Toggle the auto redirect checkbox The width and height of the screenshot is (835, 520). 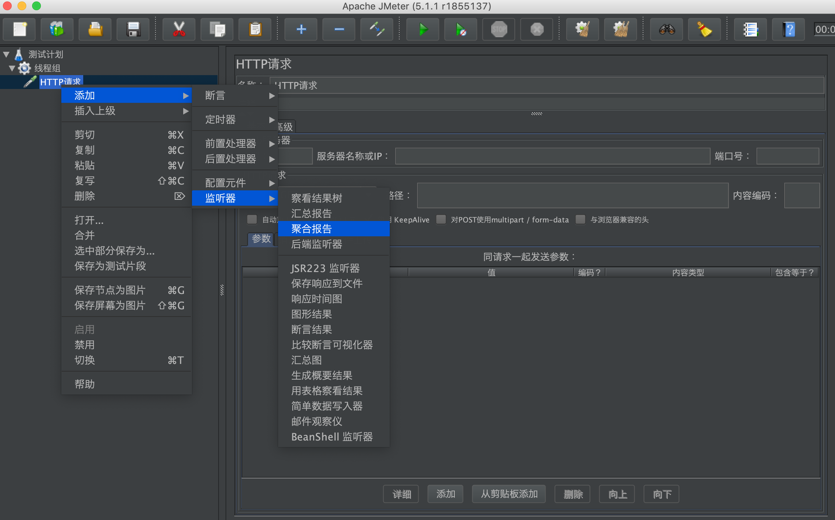252,220
